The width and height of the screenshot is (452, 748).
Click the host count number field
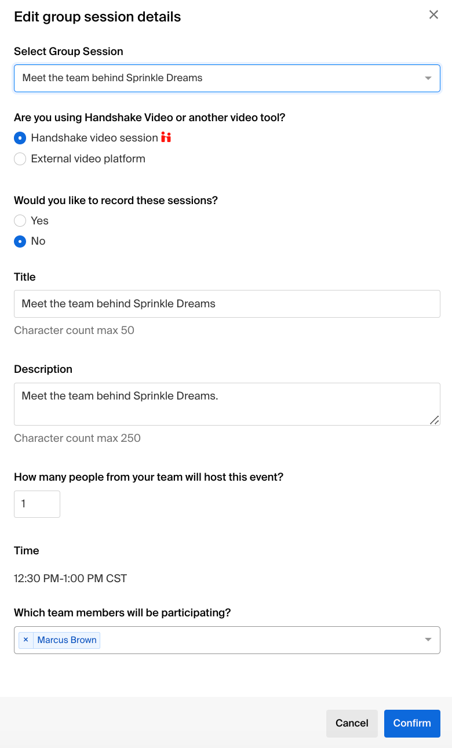[37, 504]
